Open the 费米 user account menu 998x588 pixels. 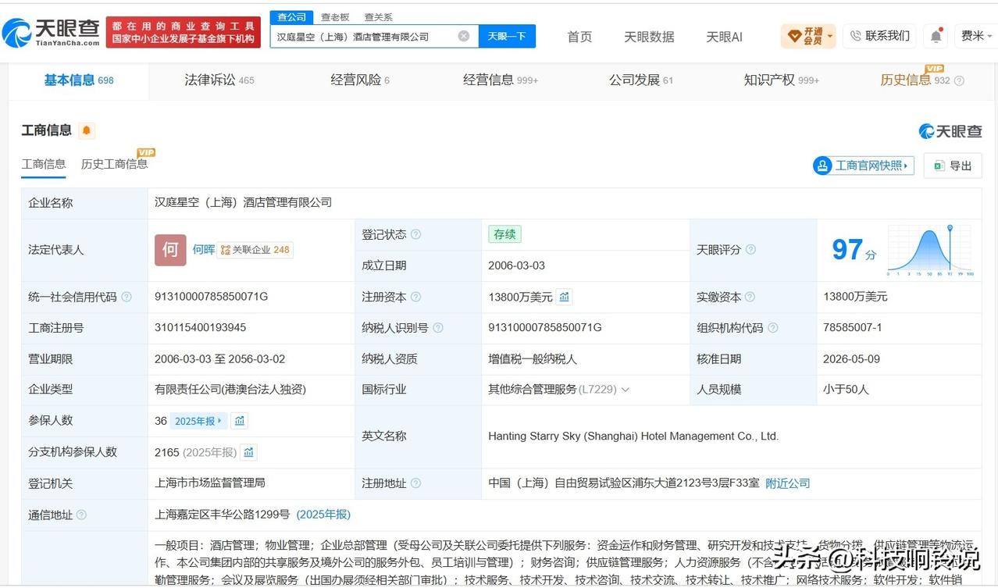977,36
